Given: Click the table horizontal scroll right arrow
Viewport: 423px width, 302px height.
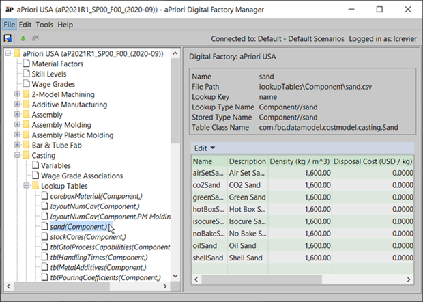Looking at the screenshot, I should click(x=409, y=279).
